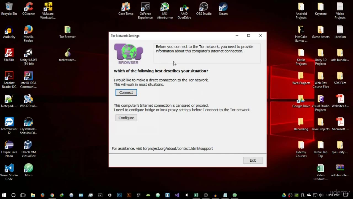Select the Google Drive desktop icon
The height and width of the screenshot is (199, 353).
pos(301,101)
